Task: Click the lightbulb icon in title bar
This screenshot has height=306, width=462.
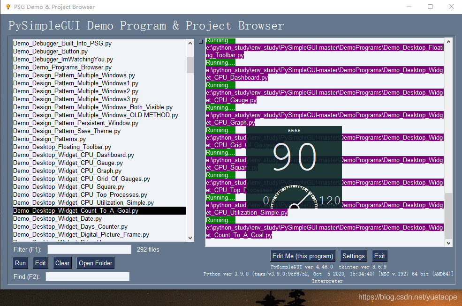Action: pos(8,7)
